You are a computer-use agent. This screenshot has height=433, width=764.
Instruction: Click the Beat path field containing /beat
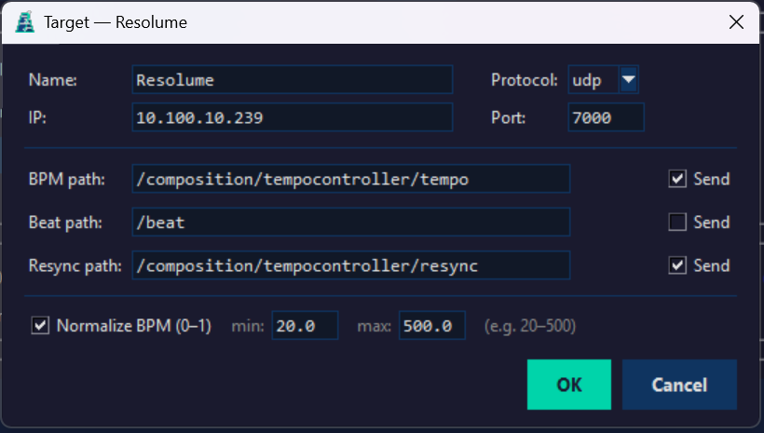[x=351, y=223]
